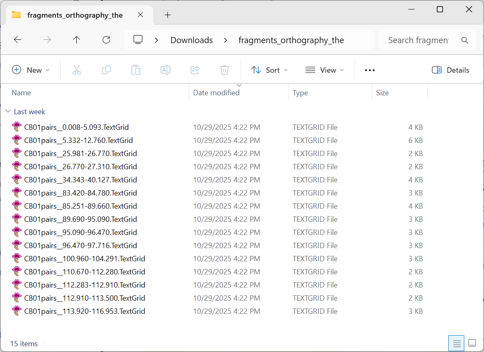Switch to details list view layout

(x=456, y=343)
